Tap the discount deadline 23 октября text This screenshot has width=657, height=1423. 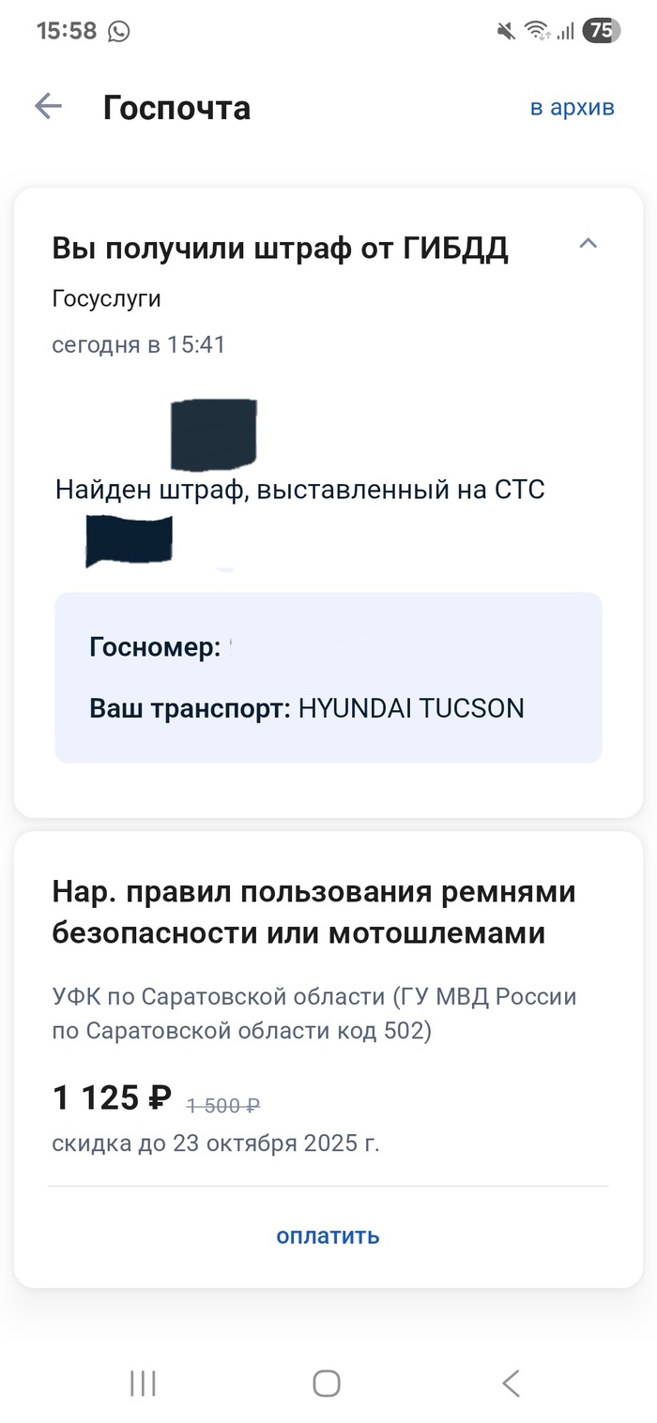click(217, 1143)
